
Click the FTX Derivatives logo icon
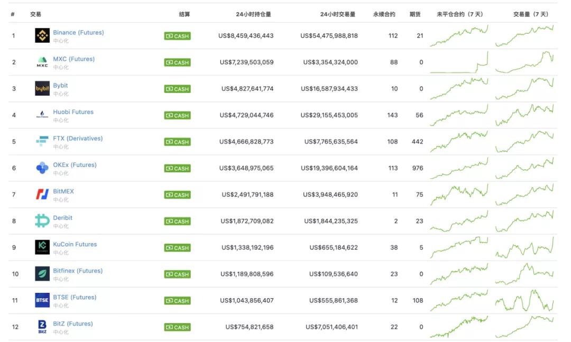[x=42, y=141]
